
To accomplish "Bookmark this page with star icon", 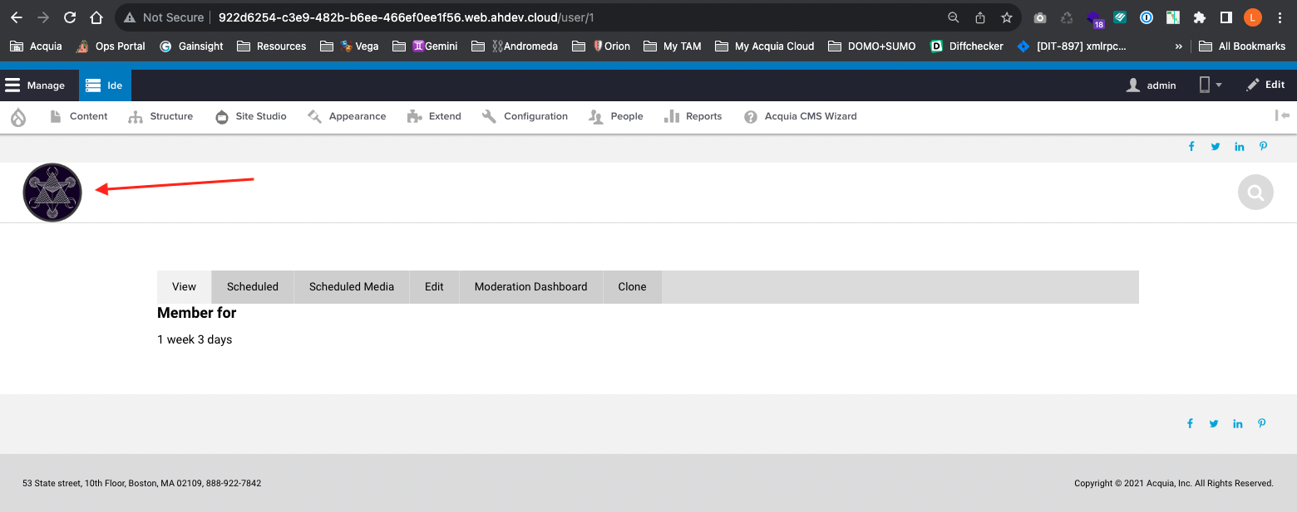I will (1007, 17).
